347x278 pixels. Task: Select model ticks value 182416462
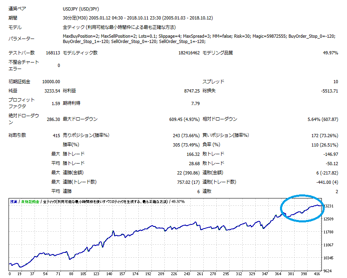(x=189, y=53)
